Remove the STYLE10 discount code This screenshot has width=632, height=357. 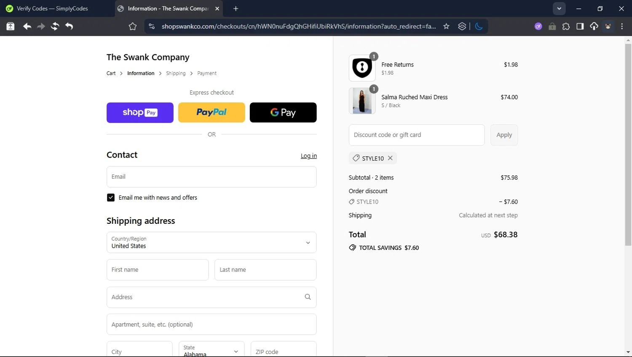390,158
